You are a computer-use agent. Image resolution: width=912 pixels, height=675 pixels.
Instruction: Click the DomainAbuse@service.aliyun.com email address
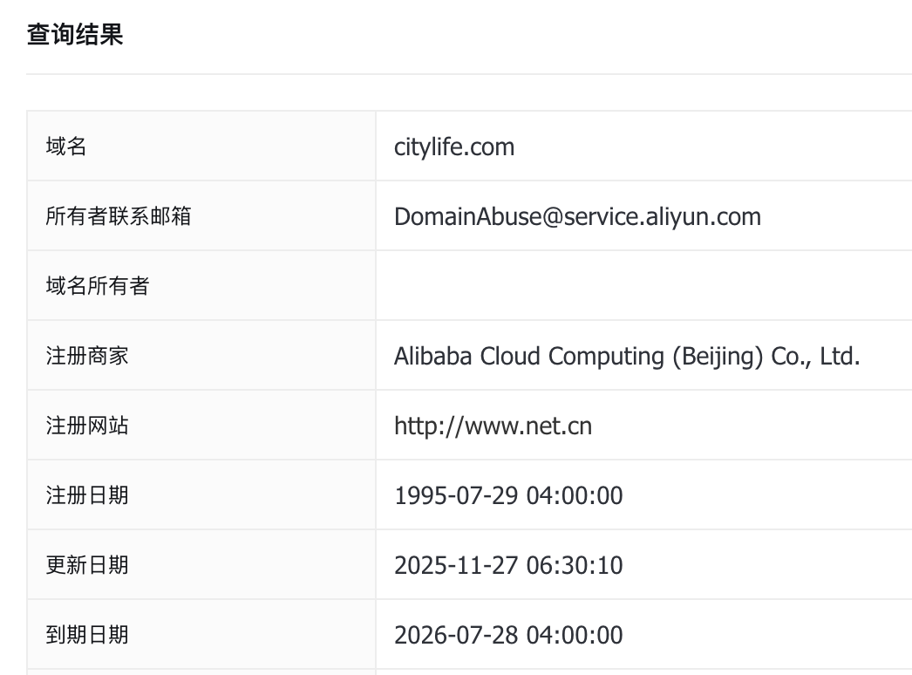point(577,216)
